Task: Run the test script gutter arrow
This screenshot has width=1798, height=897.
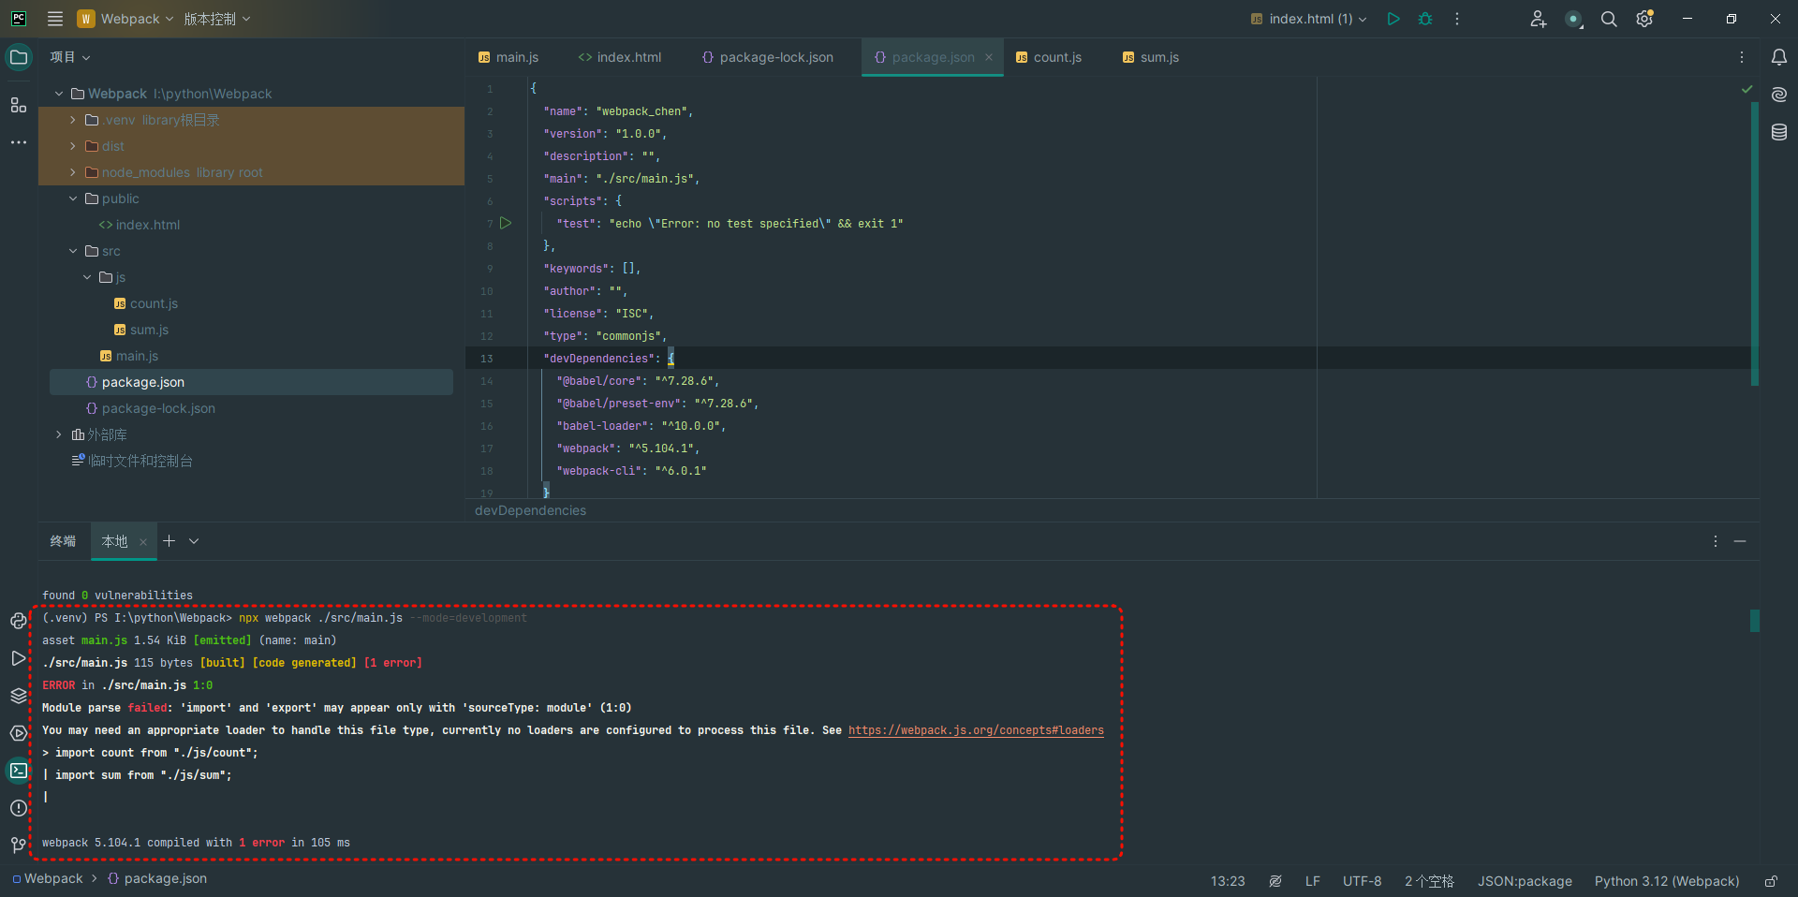Action: pyautogui.click(x=506, y=223)
